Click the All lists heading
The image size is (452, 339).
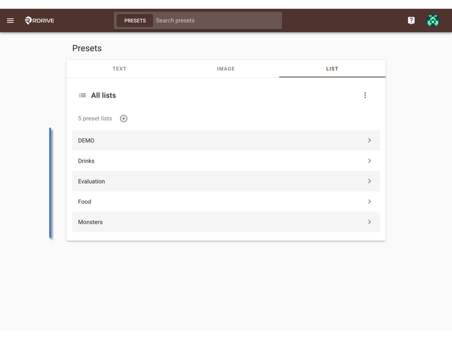103,95
